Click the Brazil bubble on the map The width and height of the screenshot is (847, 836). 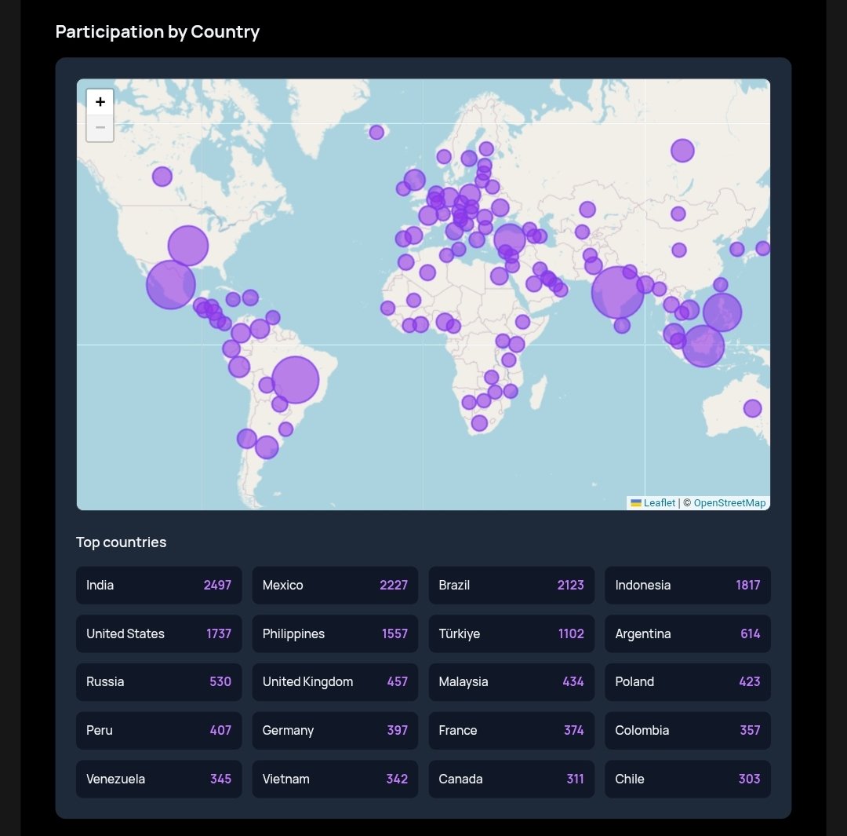click(x=296, y=380)
